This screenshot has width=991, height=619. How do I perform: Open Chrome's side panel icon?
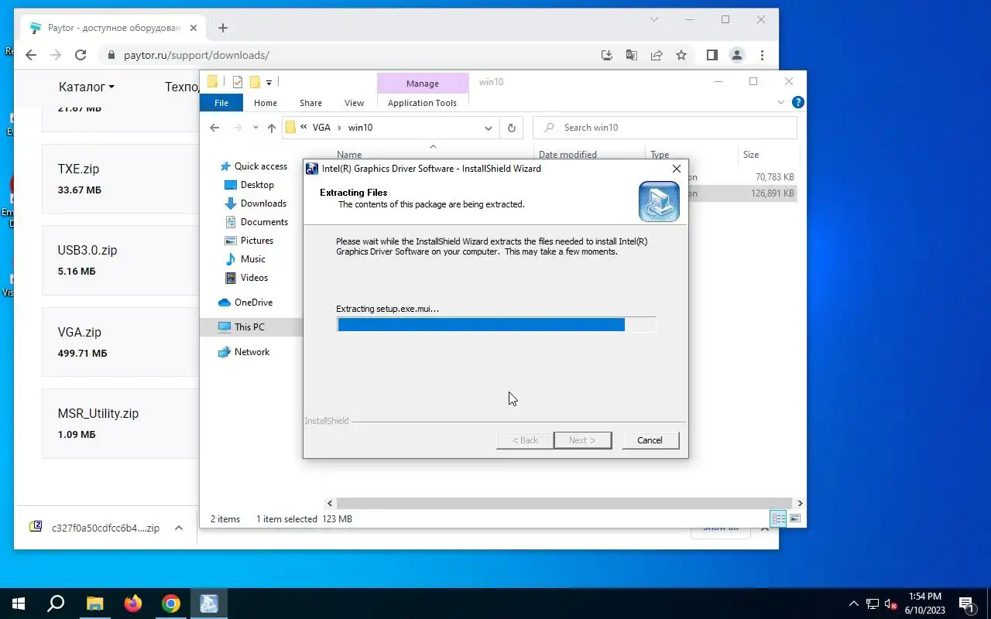coord(712,55)
